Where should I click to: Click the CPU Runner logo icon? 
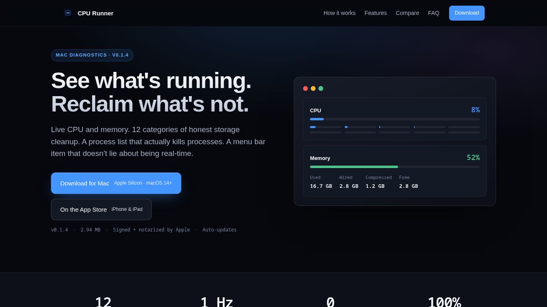tap(68, 13)
